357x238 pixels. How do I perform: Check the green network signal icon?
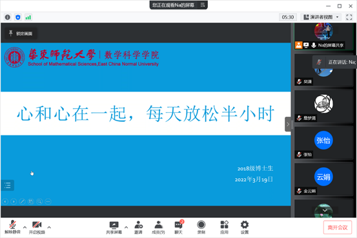(28, 17)
